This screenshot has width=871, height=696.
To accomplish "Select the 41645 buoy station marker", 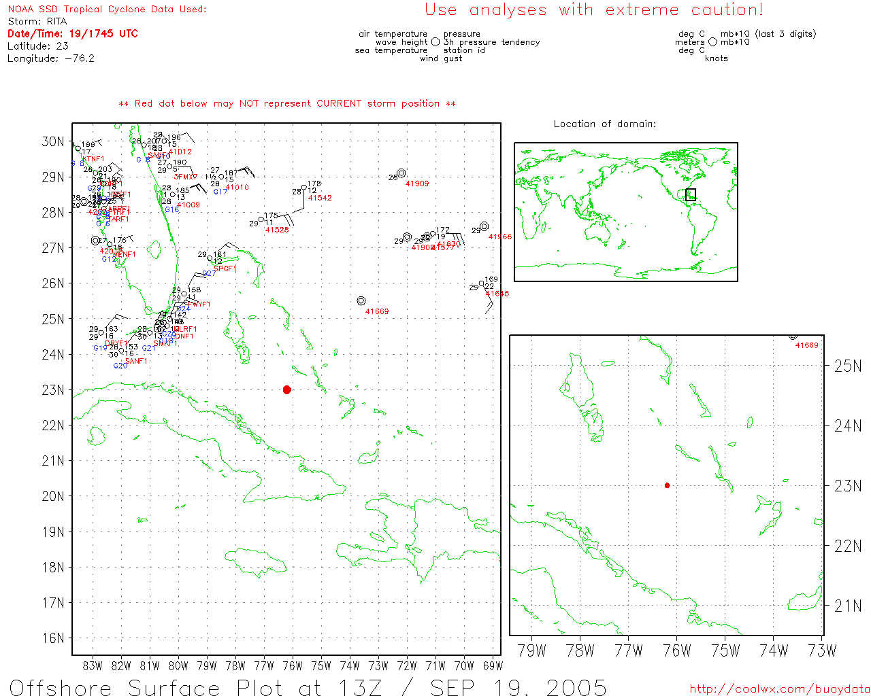I will click(482, 283).
